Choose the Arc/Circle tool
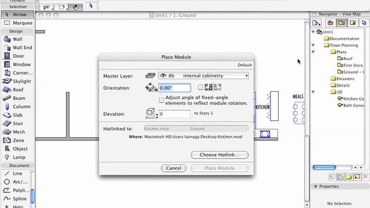The width and height of the screenshot is (370, 208). pos(16,182)
